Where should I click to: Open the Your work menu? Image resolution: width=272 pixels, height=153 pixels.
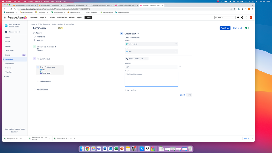tap(34, 17)
